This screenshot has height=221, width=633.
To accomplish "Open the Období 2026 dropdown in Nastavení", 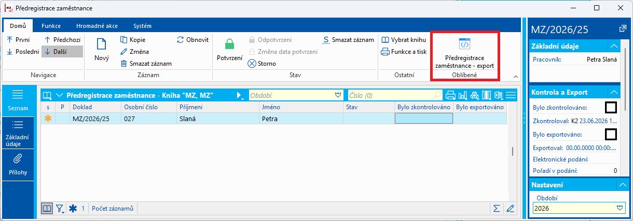I will click(x=618, y=208).
